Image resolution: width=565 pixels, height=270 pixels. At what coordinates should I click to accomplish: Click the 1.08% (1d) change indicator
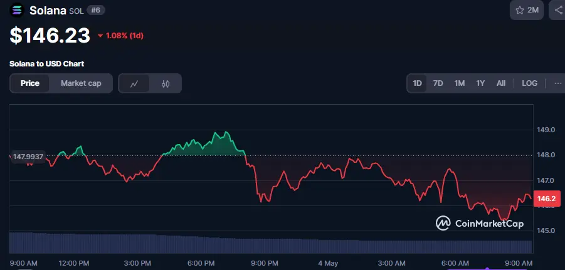coord(120,36)
